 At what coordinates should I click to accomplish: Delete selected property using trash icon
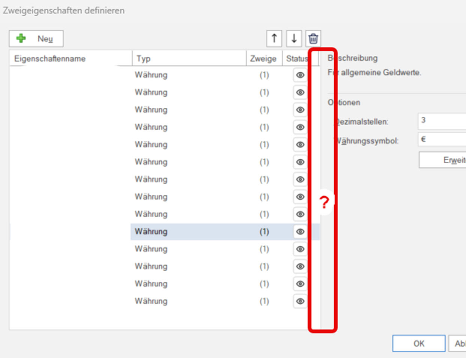coord(313,38)
